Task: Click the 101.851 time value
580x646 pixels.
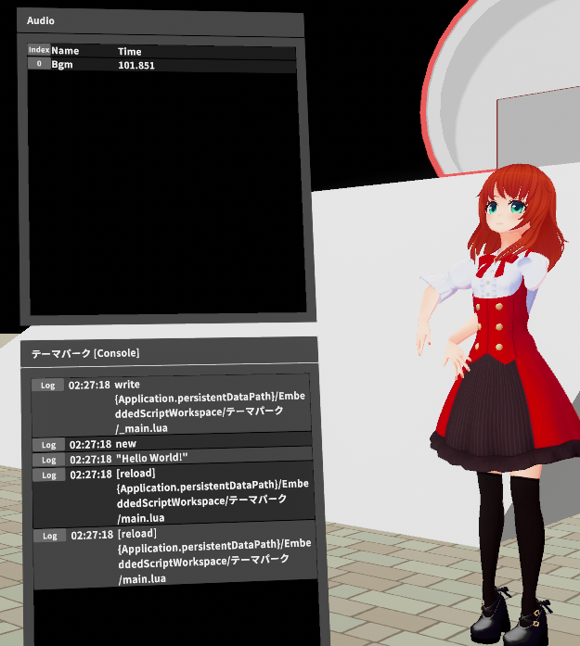Action: click(x=136, y=65)
